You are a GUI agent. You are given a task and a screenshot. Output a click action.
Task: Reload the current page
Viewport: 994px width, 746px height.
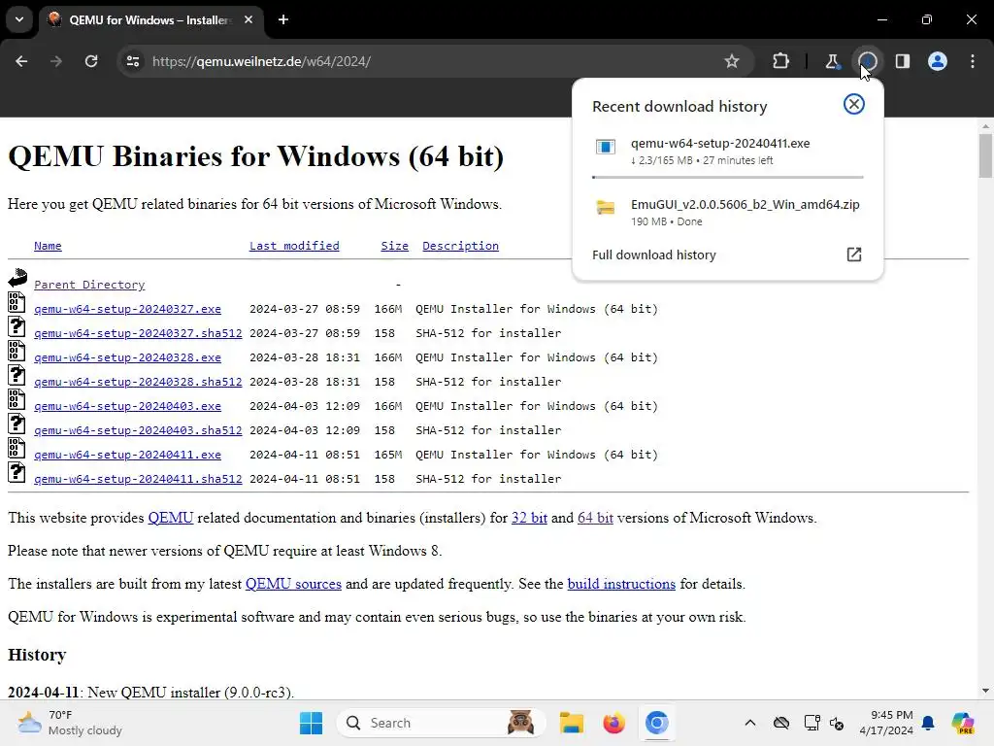click(91, 61)
